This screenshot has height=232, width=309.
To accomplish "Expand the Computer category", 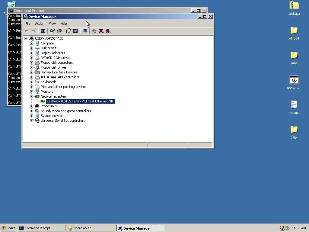I will click(31, 43).
